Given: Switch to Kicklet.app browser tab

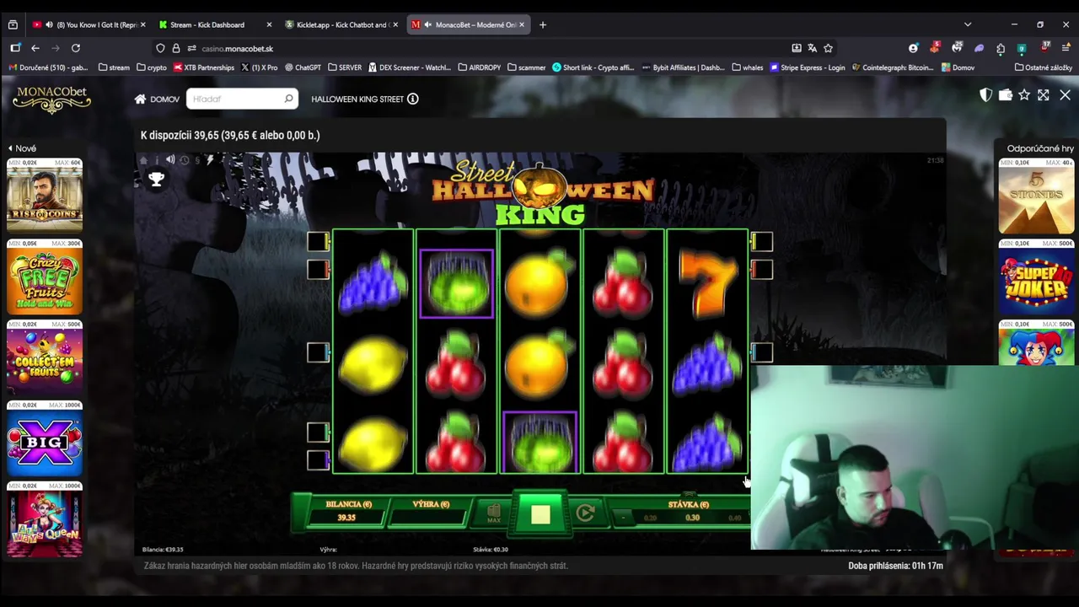Looking at the screenshot, I should coord(341,24).
